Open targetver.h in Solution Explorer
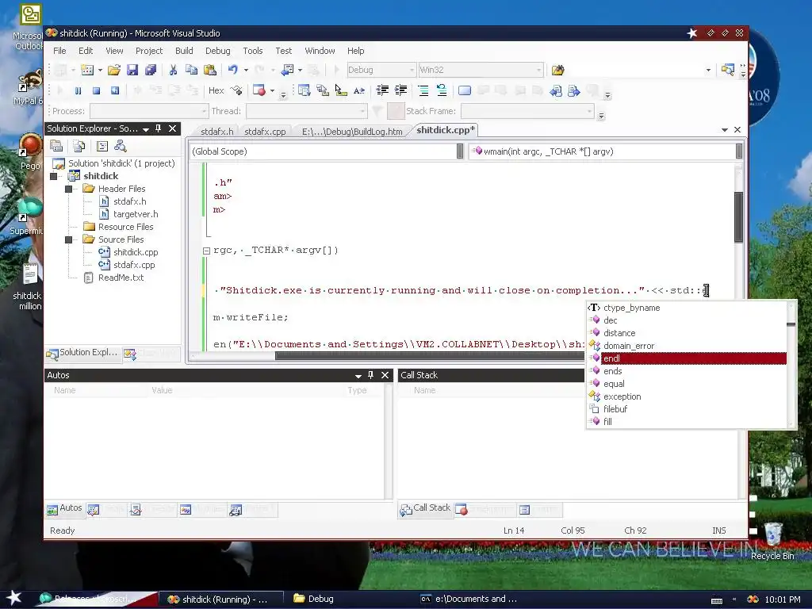The height and width of the screenshot is (609, 812). click(136, 214)
